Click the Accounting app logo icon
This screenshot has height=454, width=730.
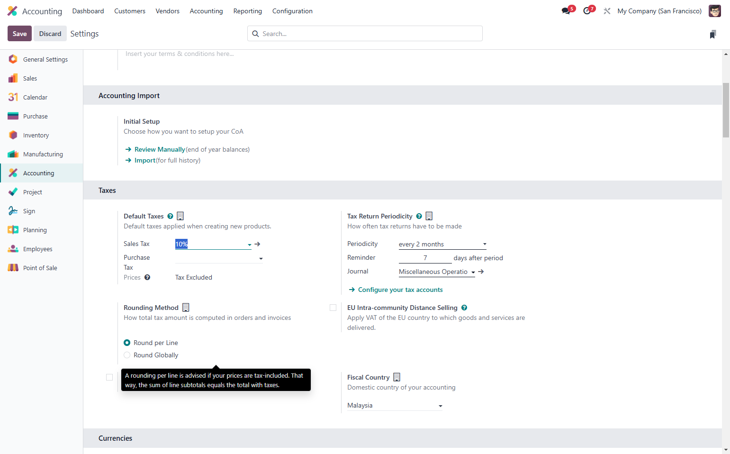click(x=12, y=11)
